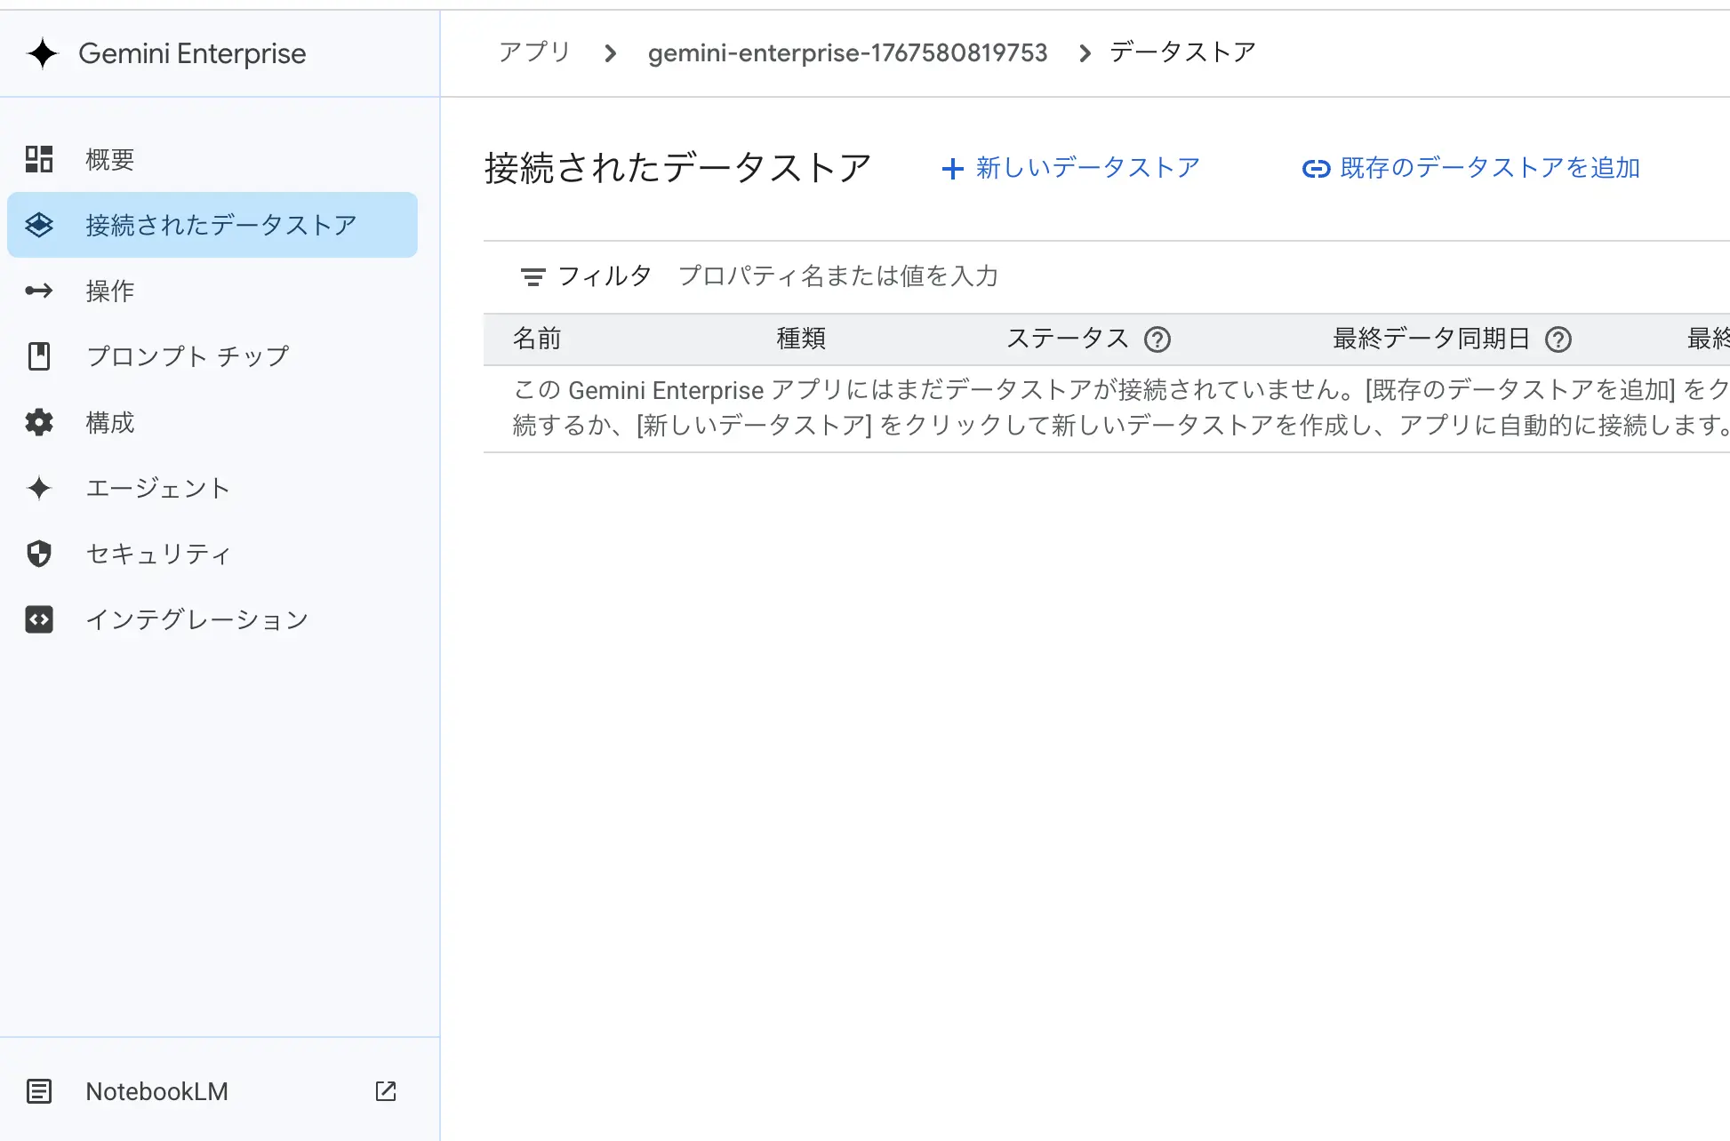The width and height of the screenshot is (1730, 1141).
Task: Open the 概要 menu item
Action: (x=212, y=159)
